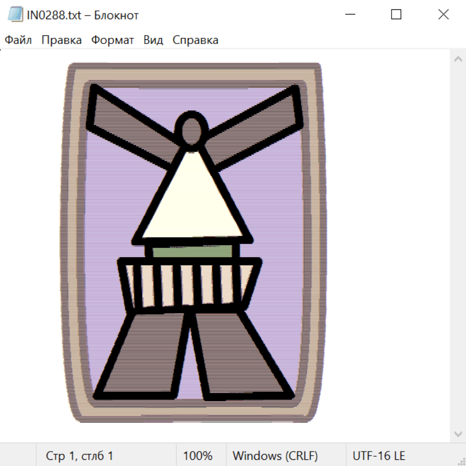Viewport: 466px width, 466px height.
Task: Click the green rectangle below the triangle
Action: point(193,251)
